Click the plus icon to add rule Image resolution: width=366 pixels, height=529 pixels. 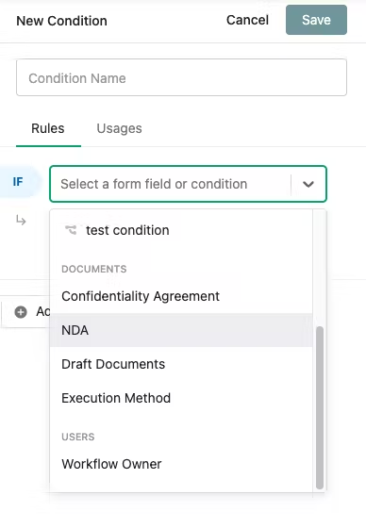pyautogui.click(x=21, y=312)
